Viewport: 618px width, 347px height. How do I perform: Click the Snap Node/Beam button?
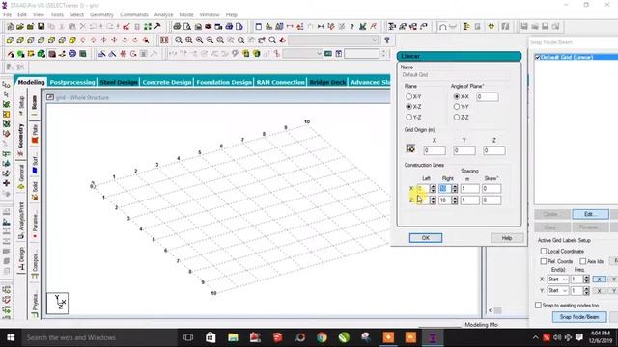click(x=579, y=317)
